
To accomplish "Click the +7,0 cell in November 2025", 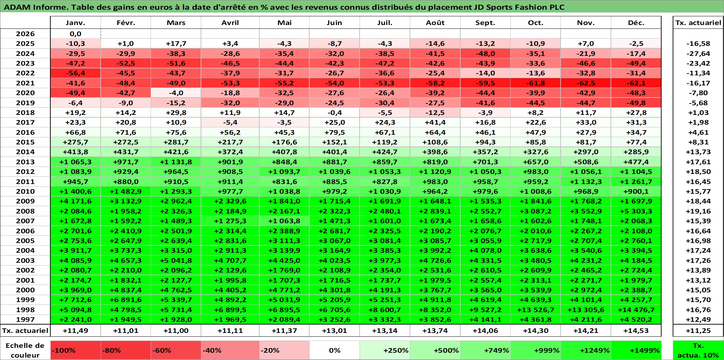I will pos(586,43).
